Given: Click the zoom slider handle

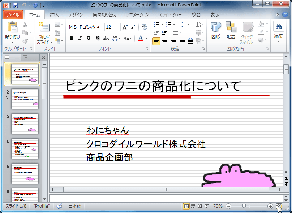Looking at the screenshot, I should (244, 206).
